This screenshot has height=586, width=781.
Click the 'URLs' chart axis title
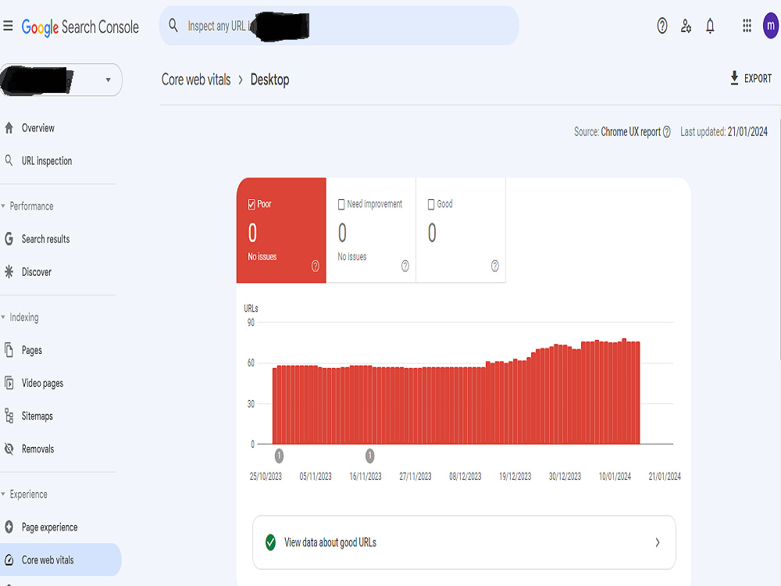[251, 309]
